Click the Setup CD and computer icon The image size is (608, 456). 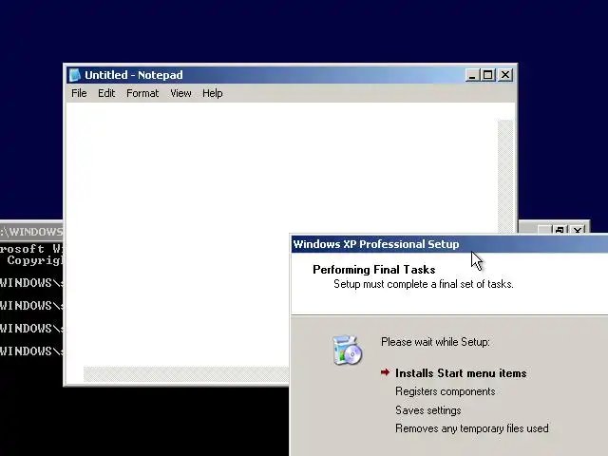347,351
